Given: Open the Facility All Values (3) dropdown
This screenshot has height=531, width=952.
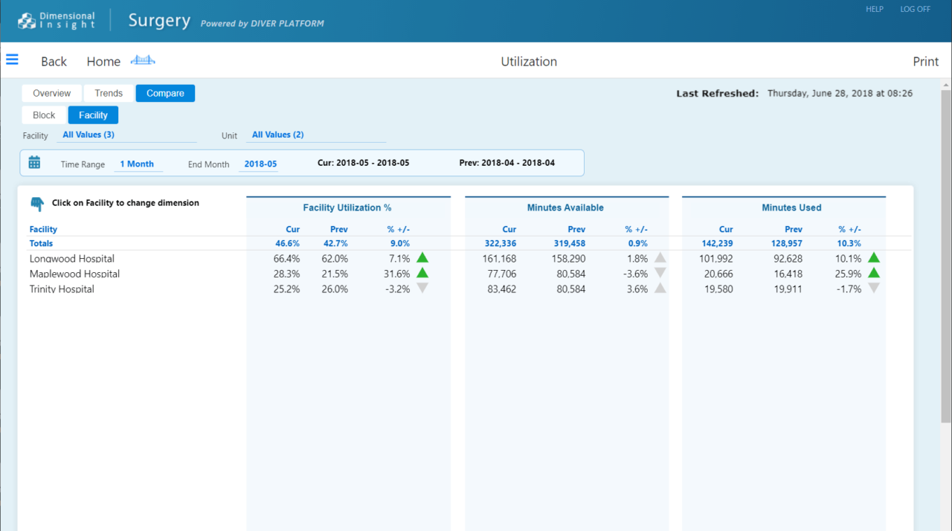Looking at the screenshot, I should click(x=89, y=135).
